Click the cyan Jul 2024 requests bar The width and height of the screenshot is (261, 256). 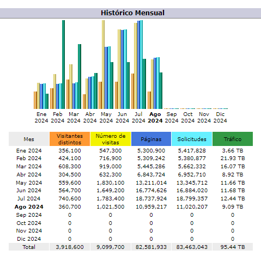(x=141, y=64)
